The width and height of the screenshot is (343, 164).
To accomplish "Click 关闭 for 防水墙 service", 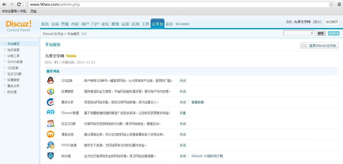I will [x=183, y=156].
